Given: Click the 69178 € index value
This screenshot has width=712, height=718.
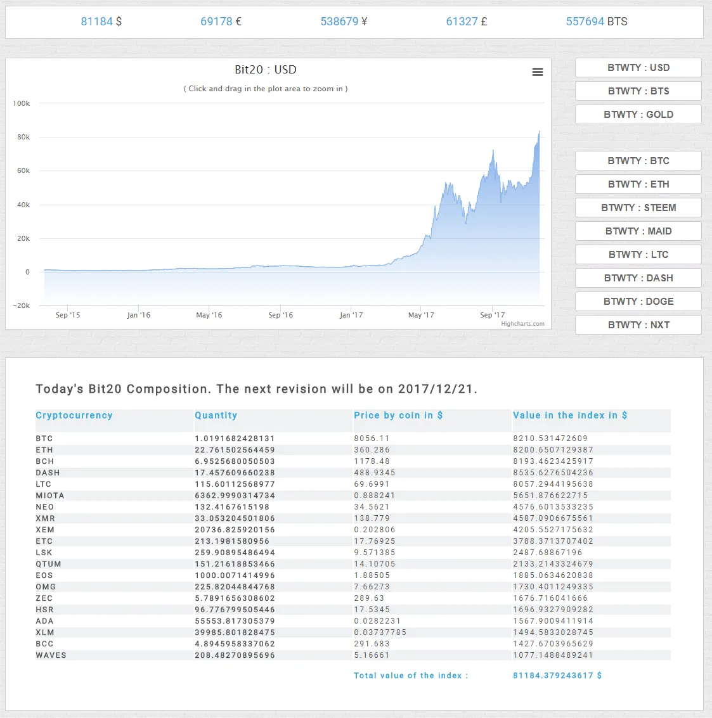Looking at the screenshot, I should (x=221, y=22).
